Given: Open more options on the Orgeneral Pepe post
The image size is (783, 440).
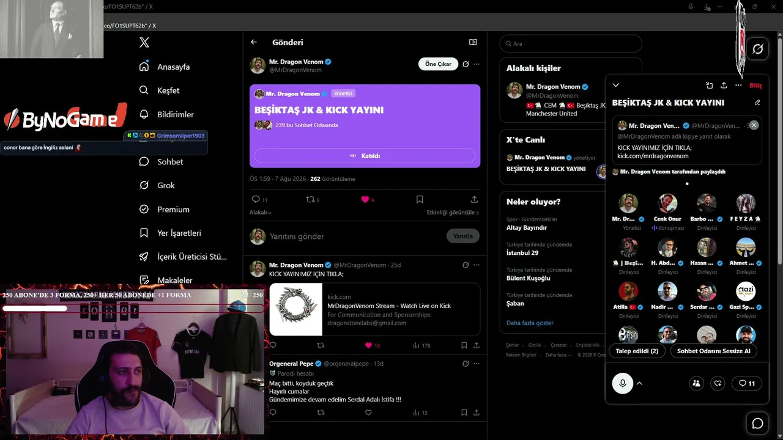Looking at the screenshot, I should coord(477,364).
